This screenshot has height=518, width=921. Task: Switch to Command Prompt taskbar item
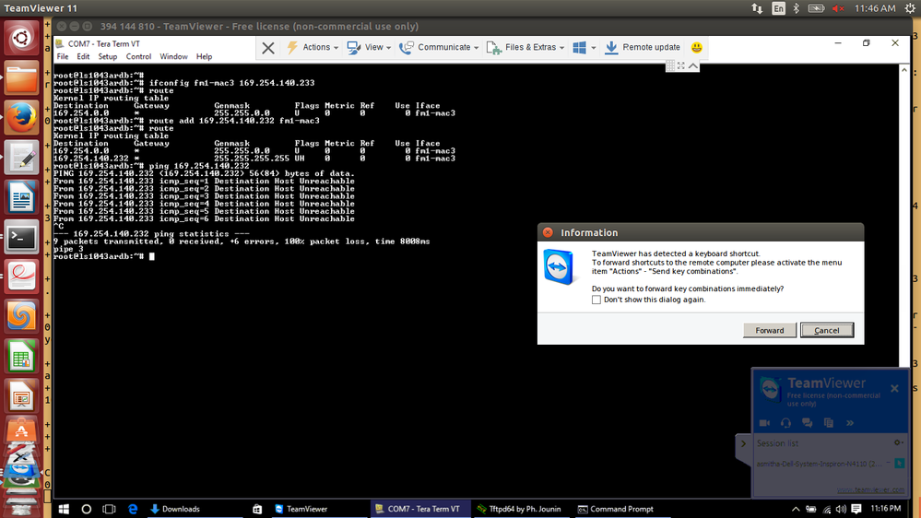coord(616,509)
